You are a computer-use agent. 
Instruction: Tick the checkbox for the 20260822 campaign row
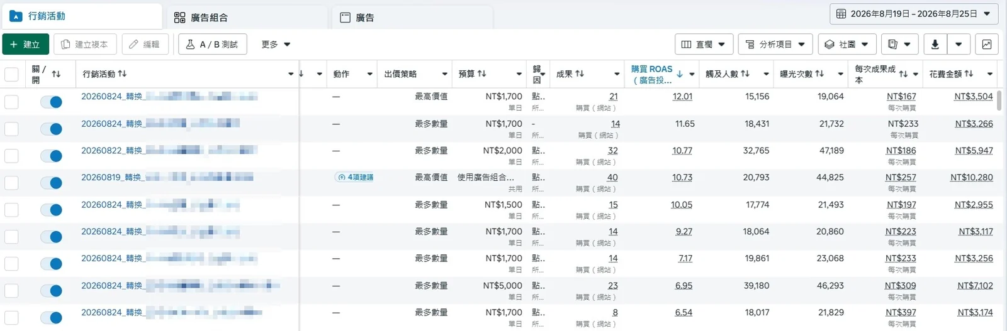11,156
